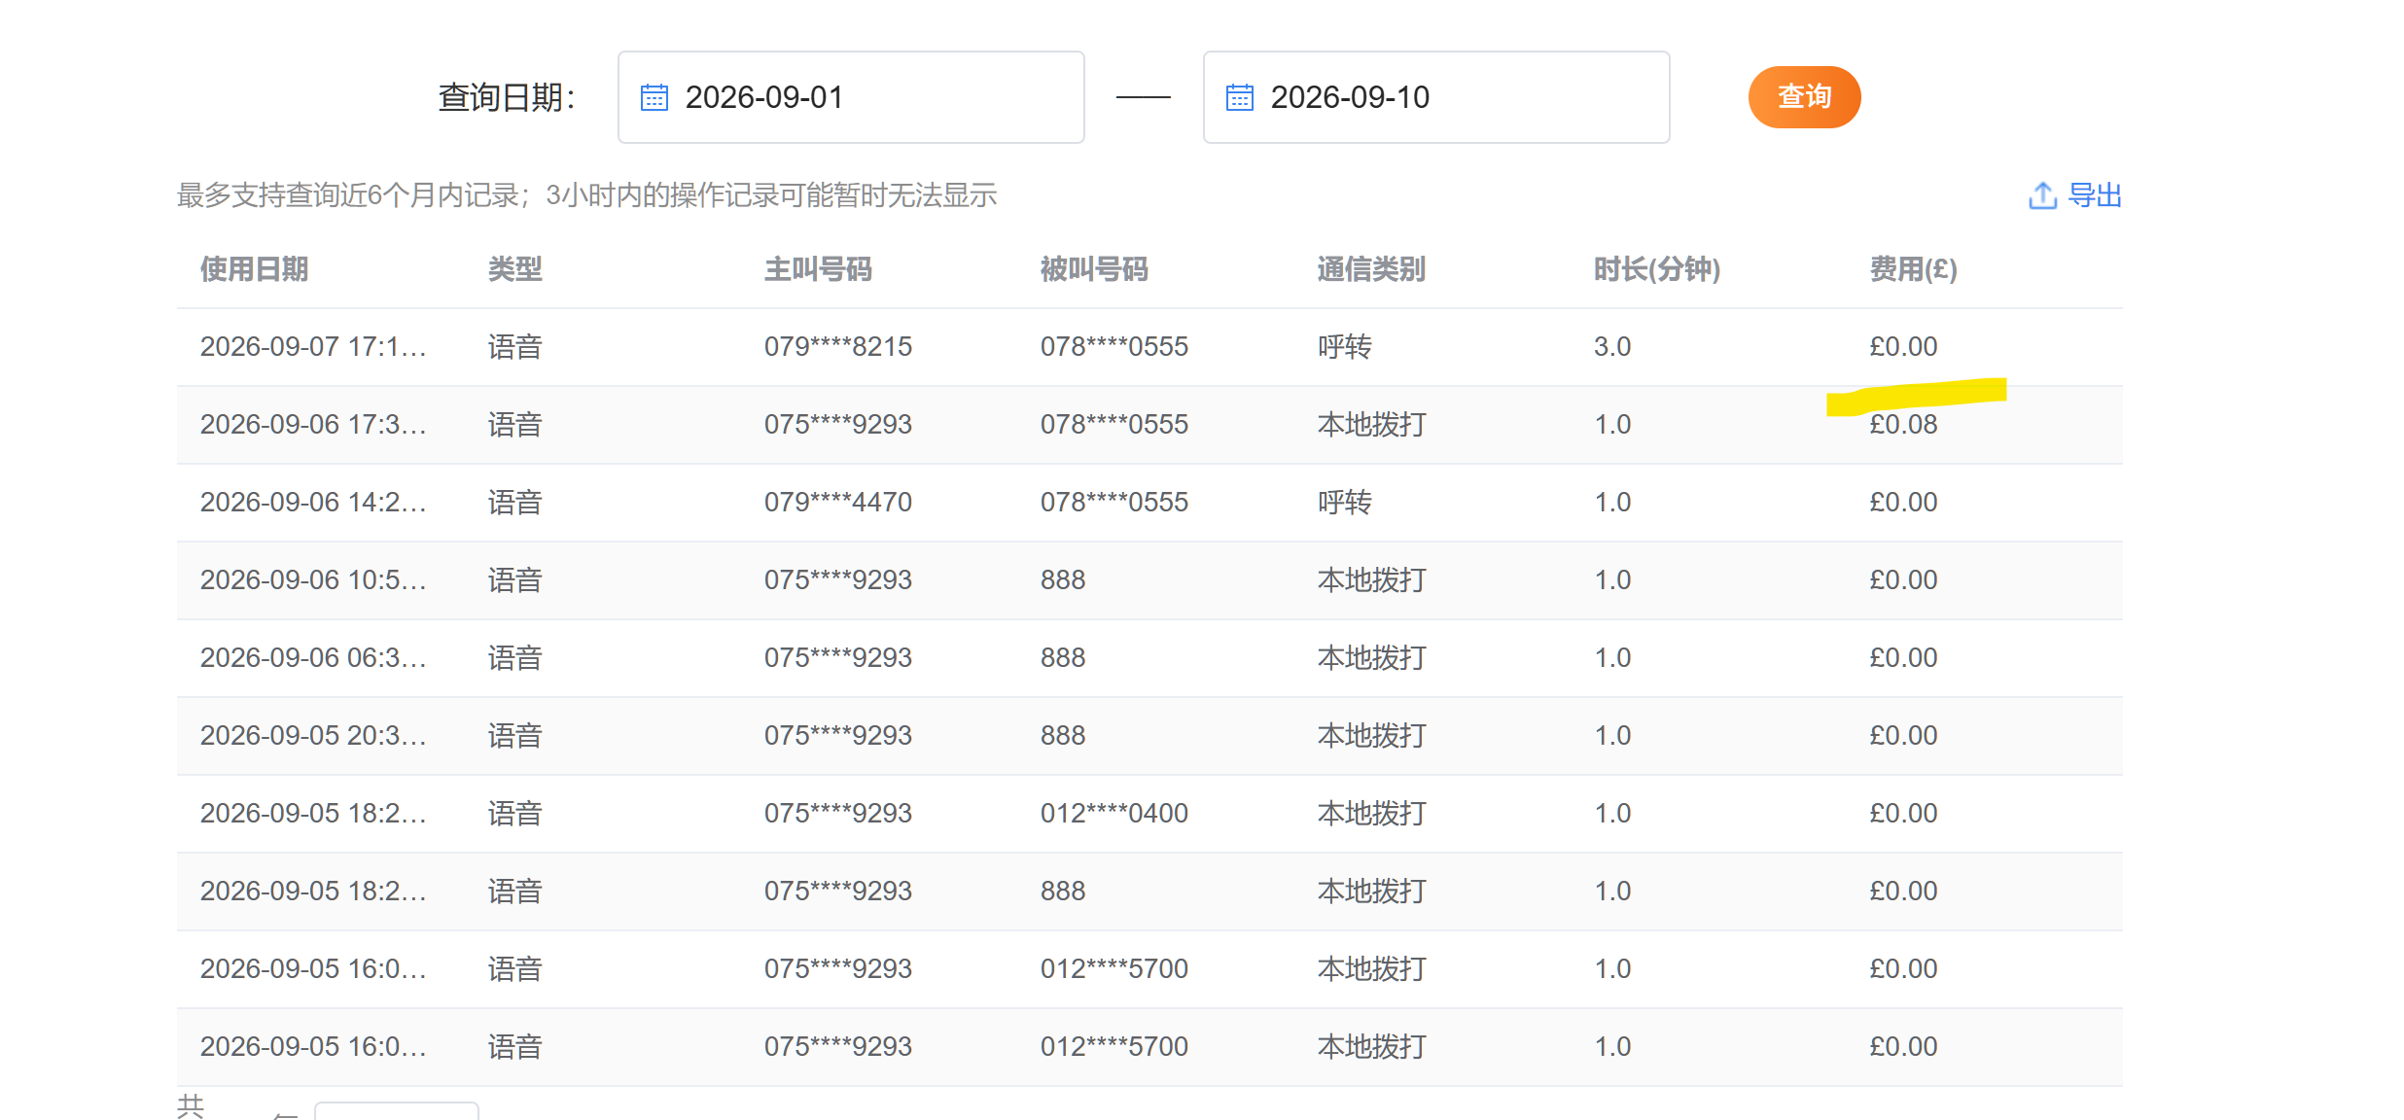Select the date cell 2026-09-06 10:5…
2404x1120 pixels.
(313, 580)
